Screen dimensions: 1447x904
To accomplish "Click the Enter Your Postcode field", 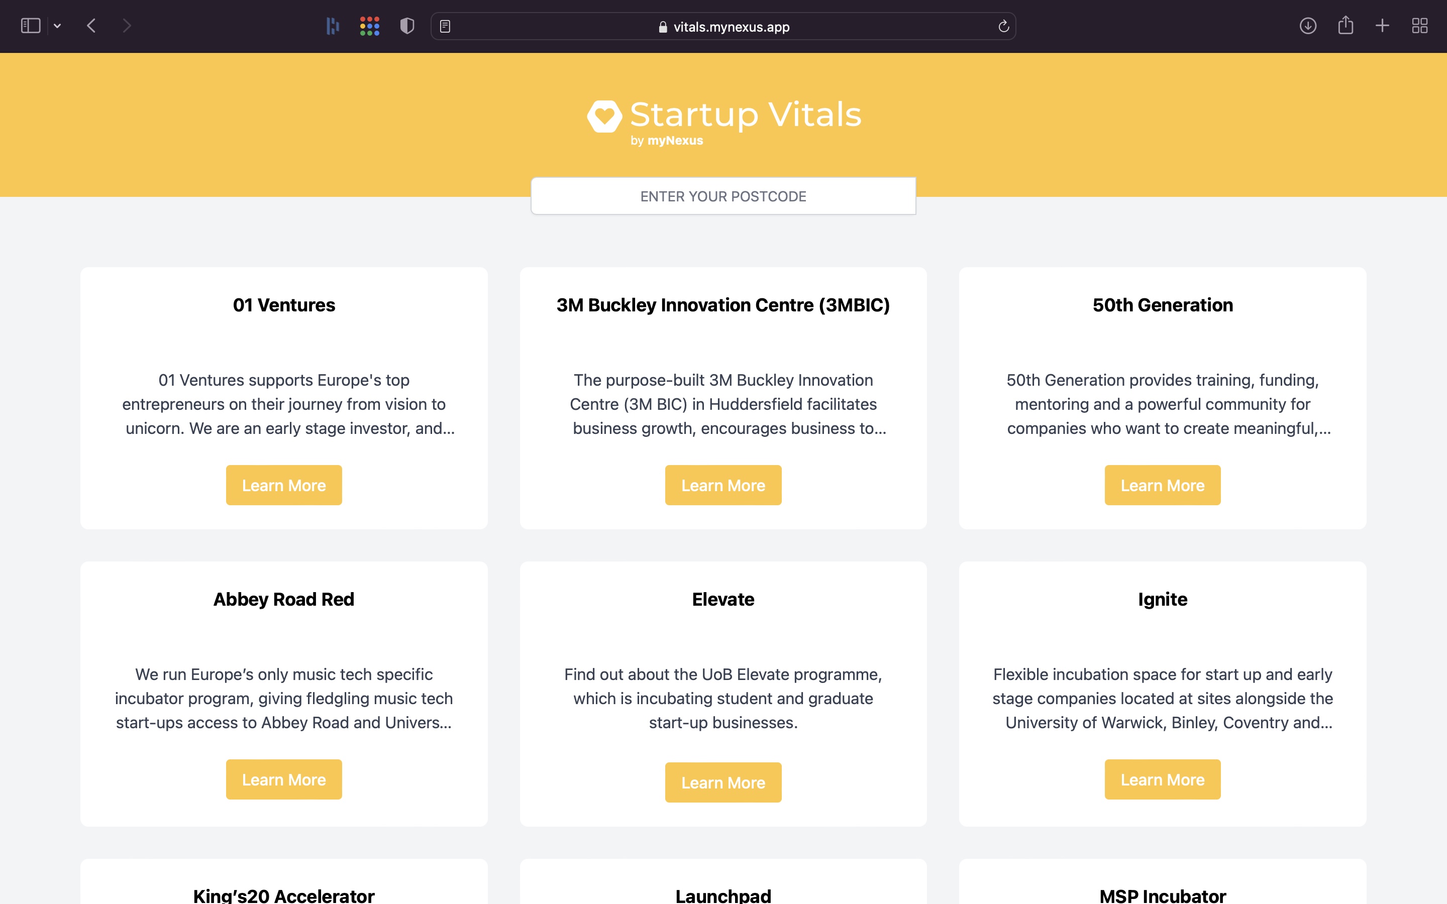I will pyautogui.click(x=723, y=196).
